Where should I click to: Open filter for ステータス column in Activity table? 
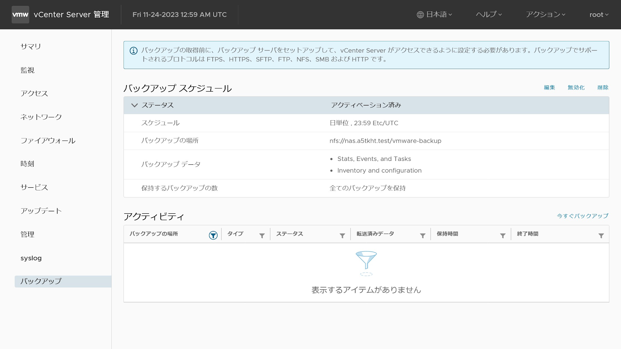pyautogui.click(x=342, y=236)
